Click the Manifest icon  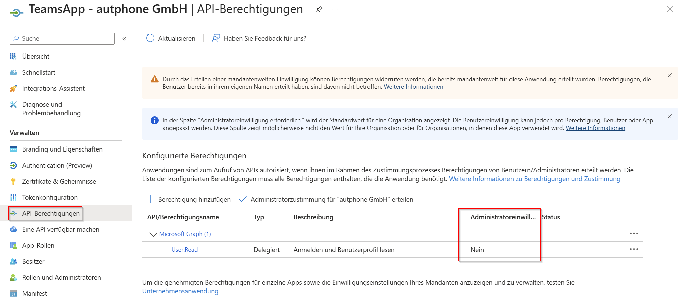(14, 293)
